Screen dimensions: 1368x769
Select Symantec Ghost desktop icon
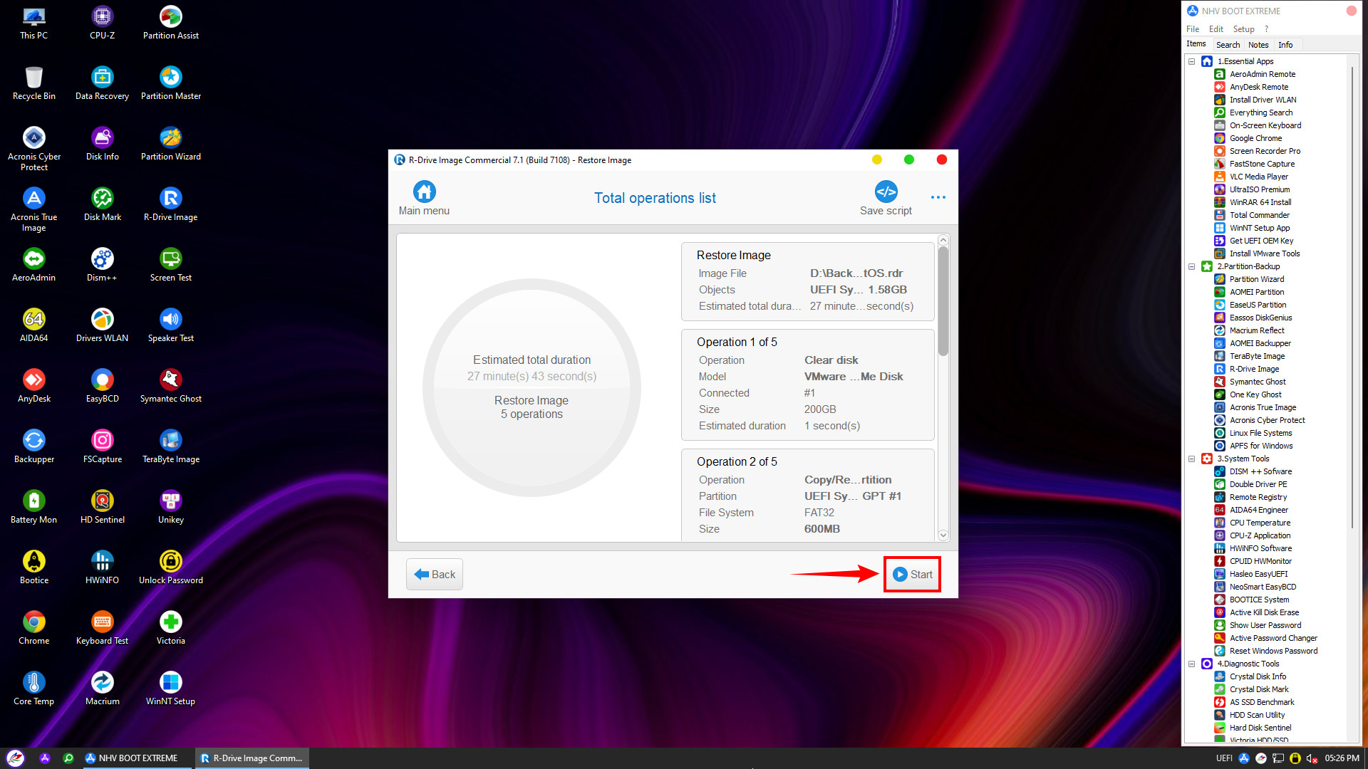pyautogui.click(x=170, y=386)
